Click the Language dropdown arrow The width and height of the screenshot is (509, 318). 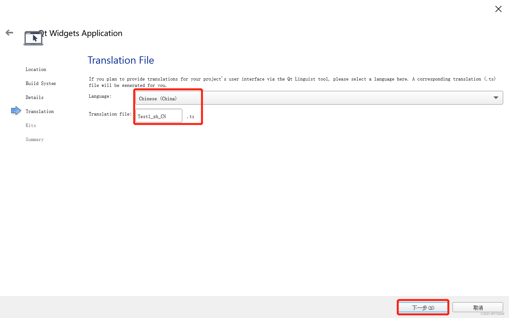coord(496,98)
